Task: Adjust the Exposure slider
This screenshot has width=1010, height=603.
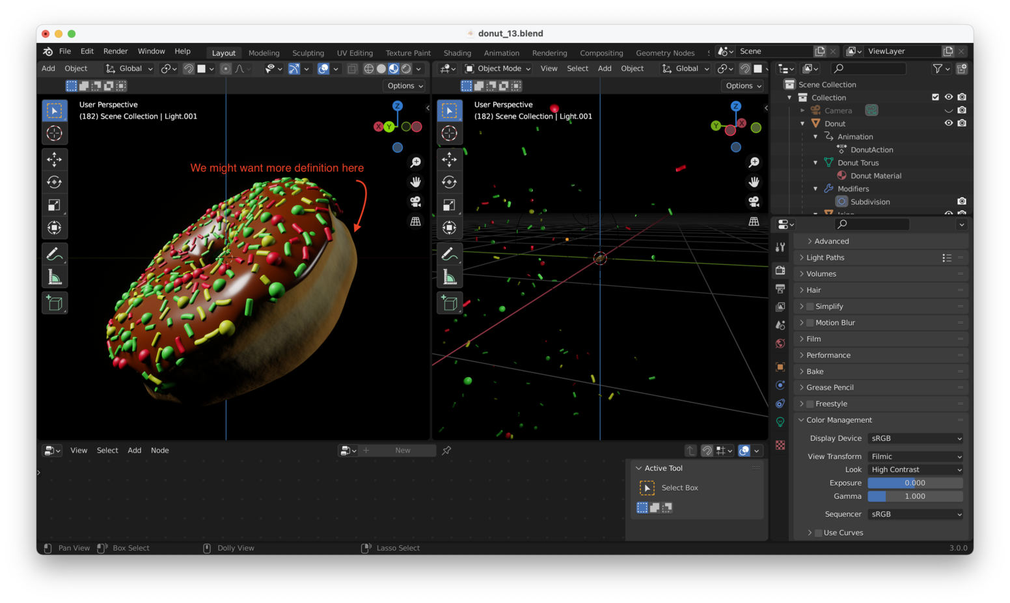Action: pyautogui.click(x=914, y=483)
